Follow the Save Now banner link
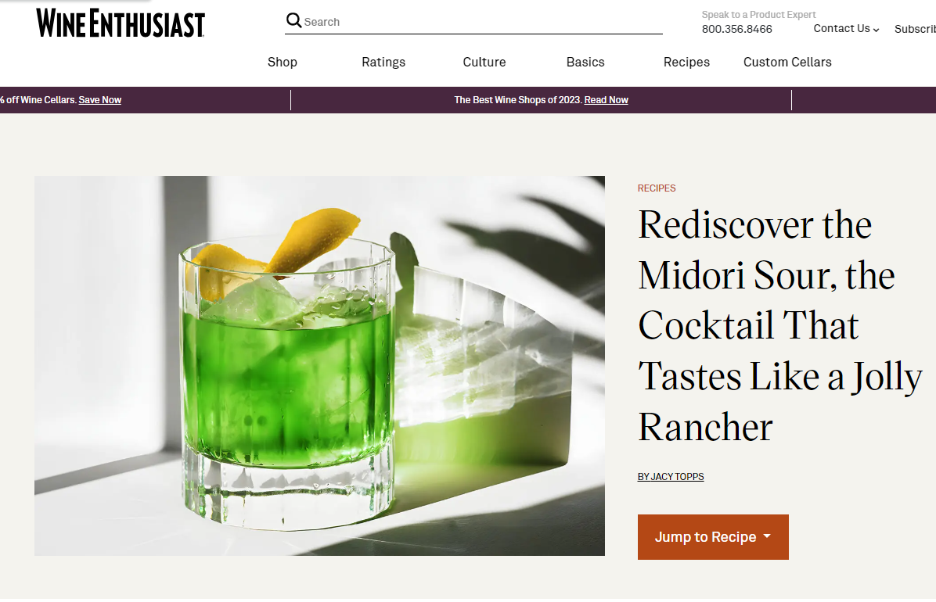Screen dimensions: 936x602 pos(99,99)
